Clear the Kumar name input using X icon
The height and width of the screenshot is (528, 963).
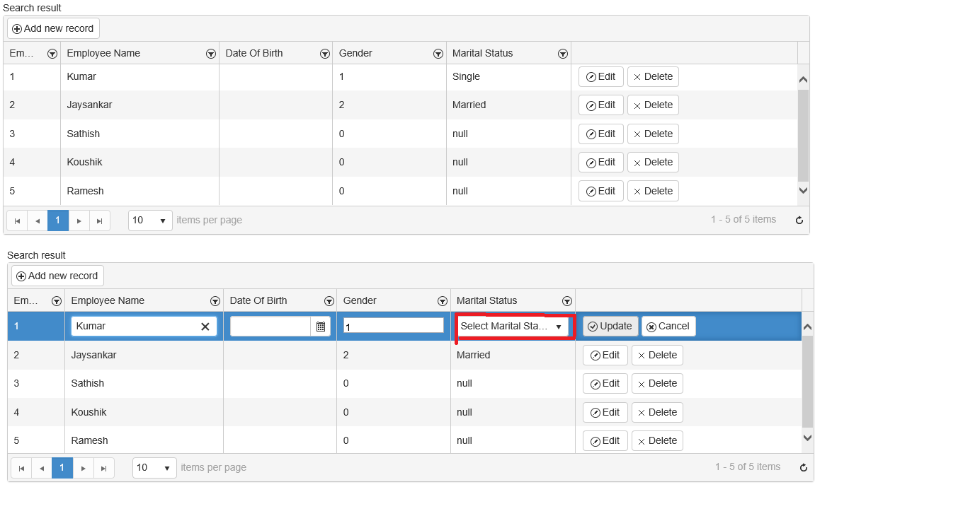pos(205,327)
